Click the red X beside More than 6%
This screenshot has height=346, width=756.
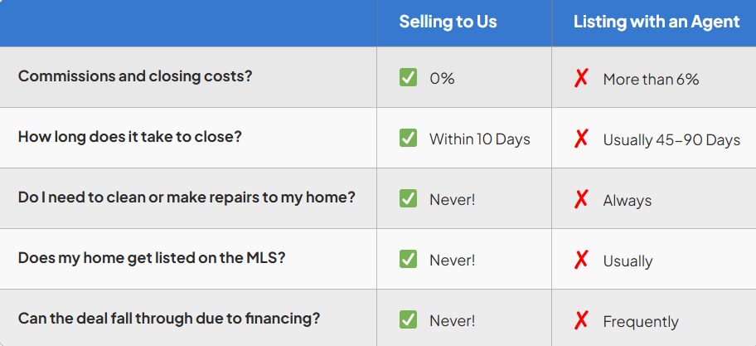pos(581,78)
